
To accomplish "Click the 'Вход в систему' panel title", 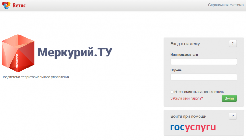I will (x=185, y=44).
